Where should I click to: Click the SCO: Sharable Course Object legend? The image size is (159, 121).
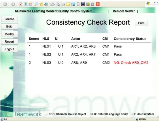tap(67, 114)
